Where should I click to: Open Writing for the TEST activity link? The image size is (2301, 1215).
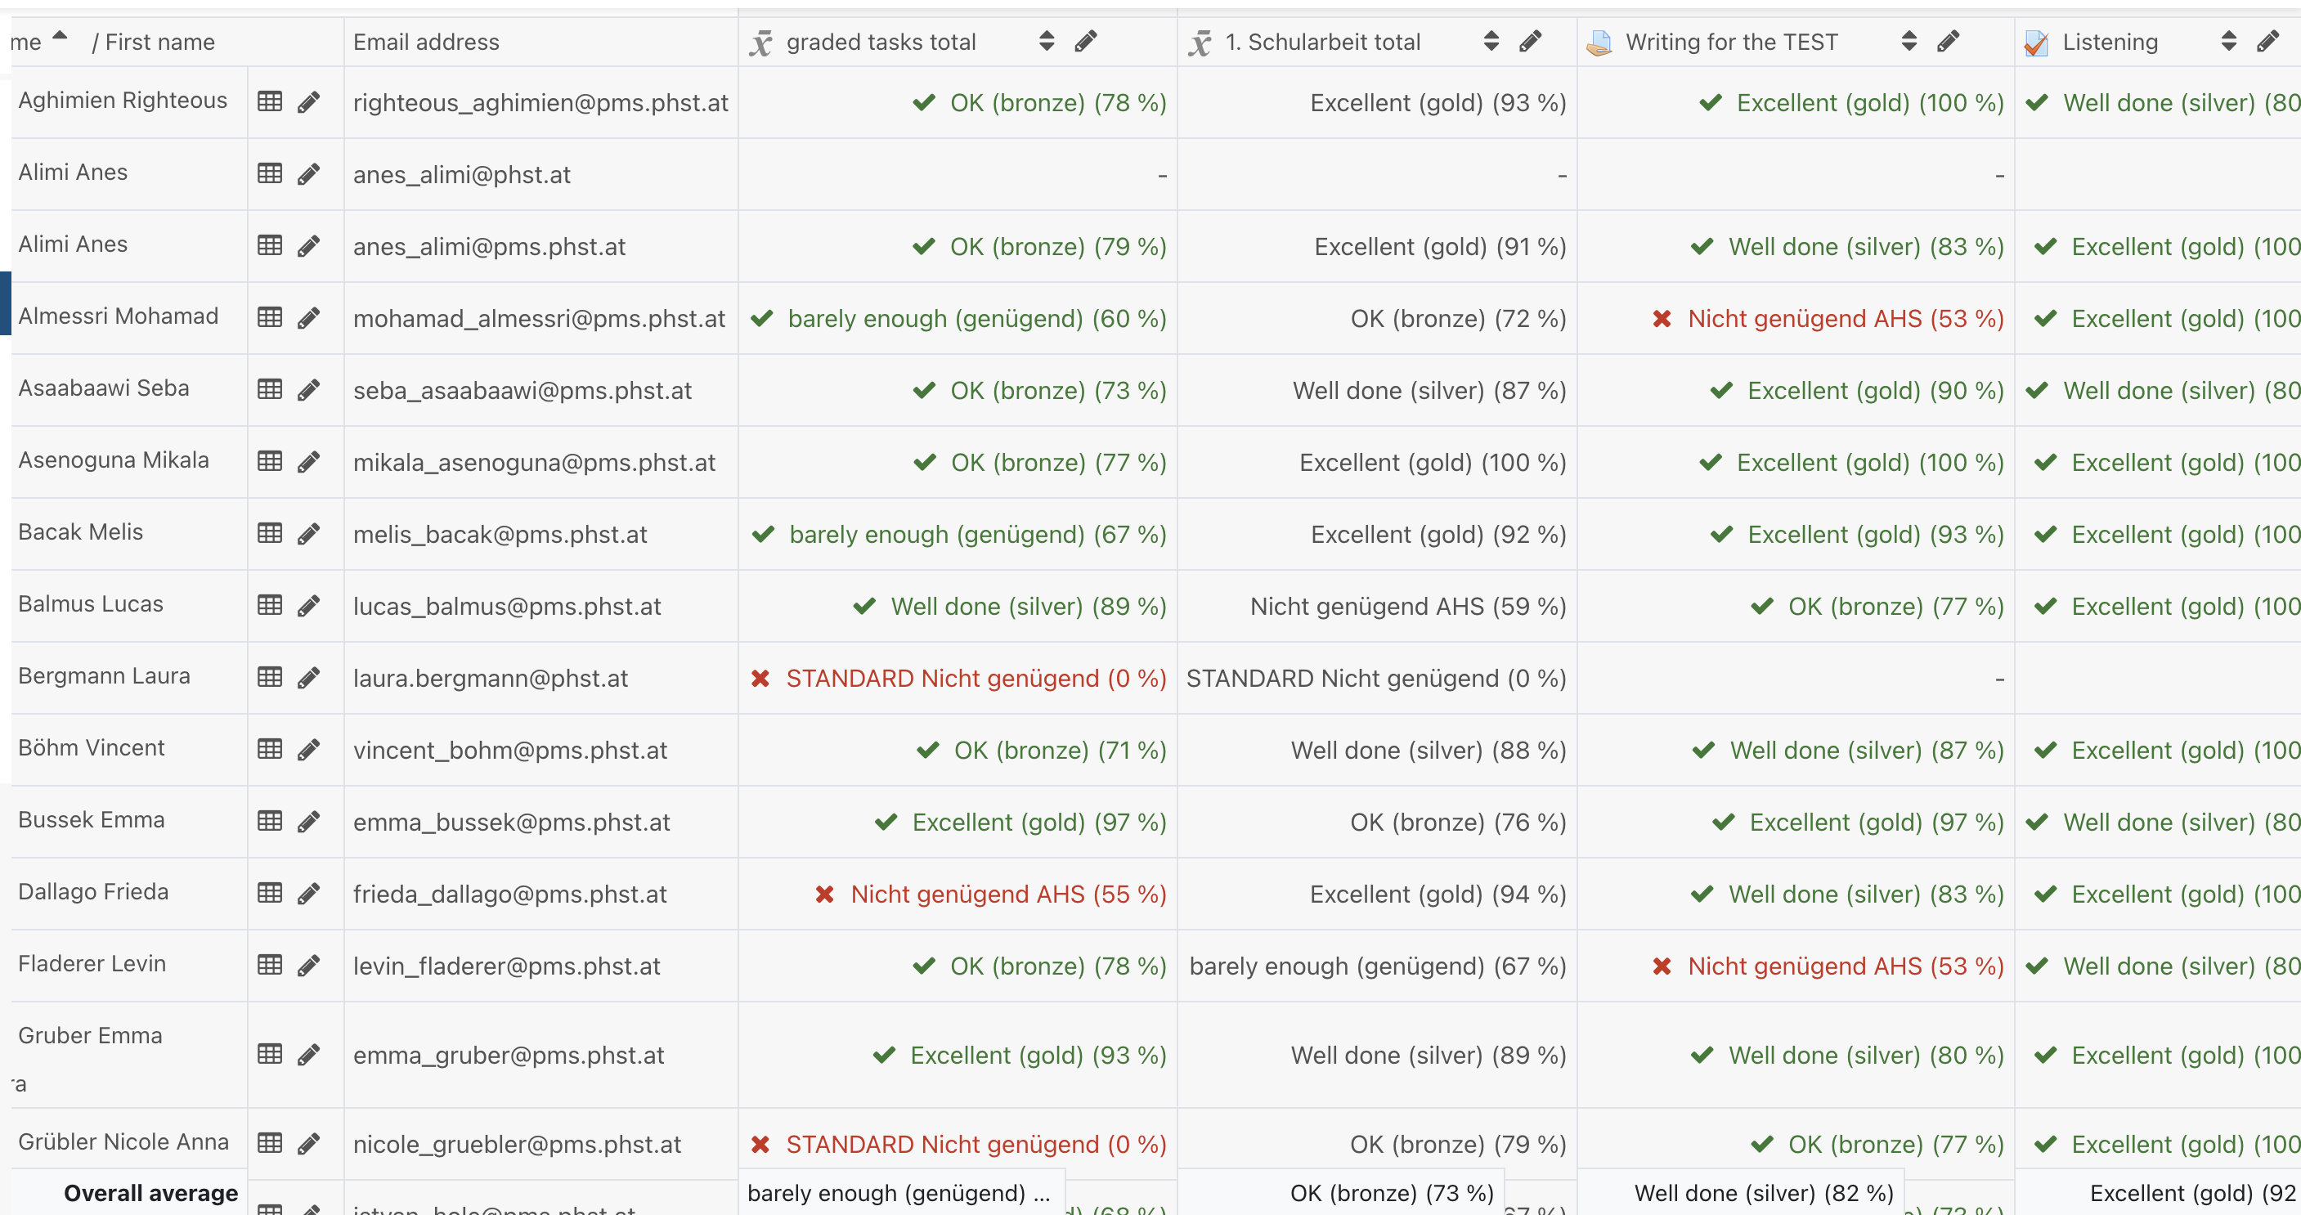point(1730,42)
